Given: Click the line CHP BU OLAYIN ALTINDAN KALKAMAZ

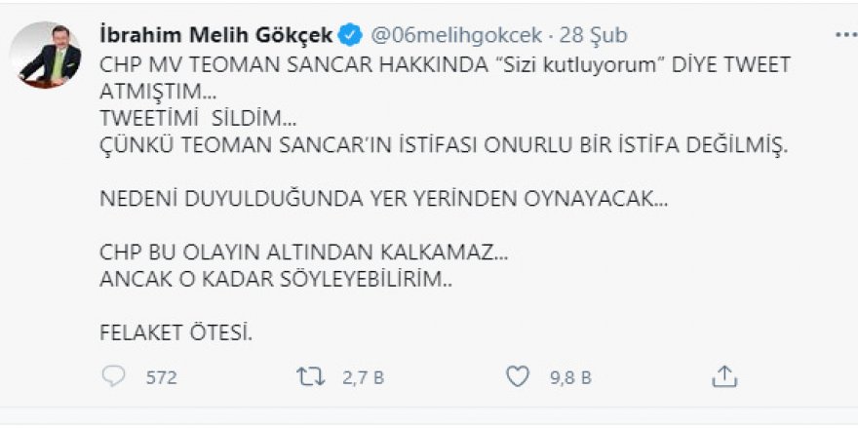Looking at the screenshot, I should (304, 253).
